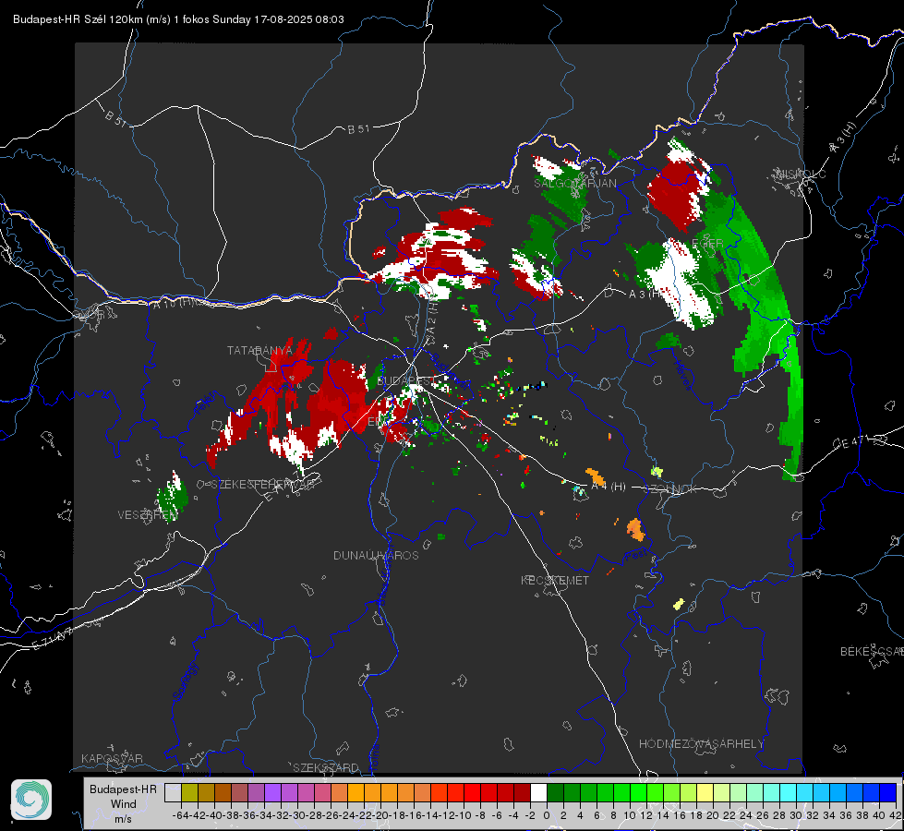Image resolution: width=904 pixels, height=831 pixels.
Task: Click the SZEKSZARD city label
Action: point(326,767)
